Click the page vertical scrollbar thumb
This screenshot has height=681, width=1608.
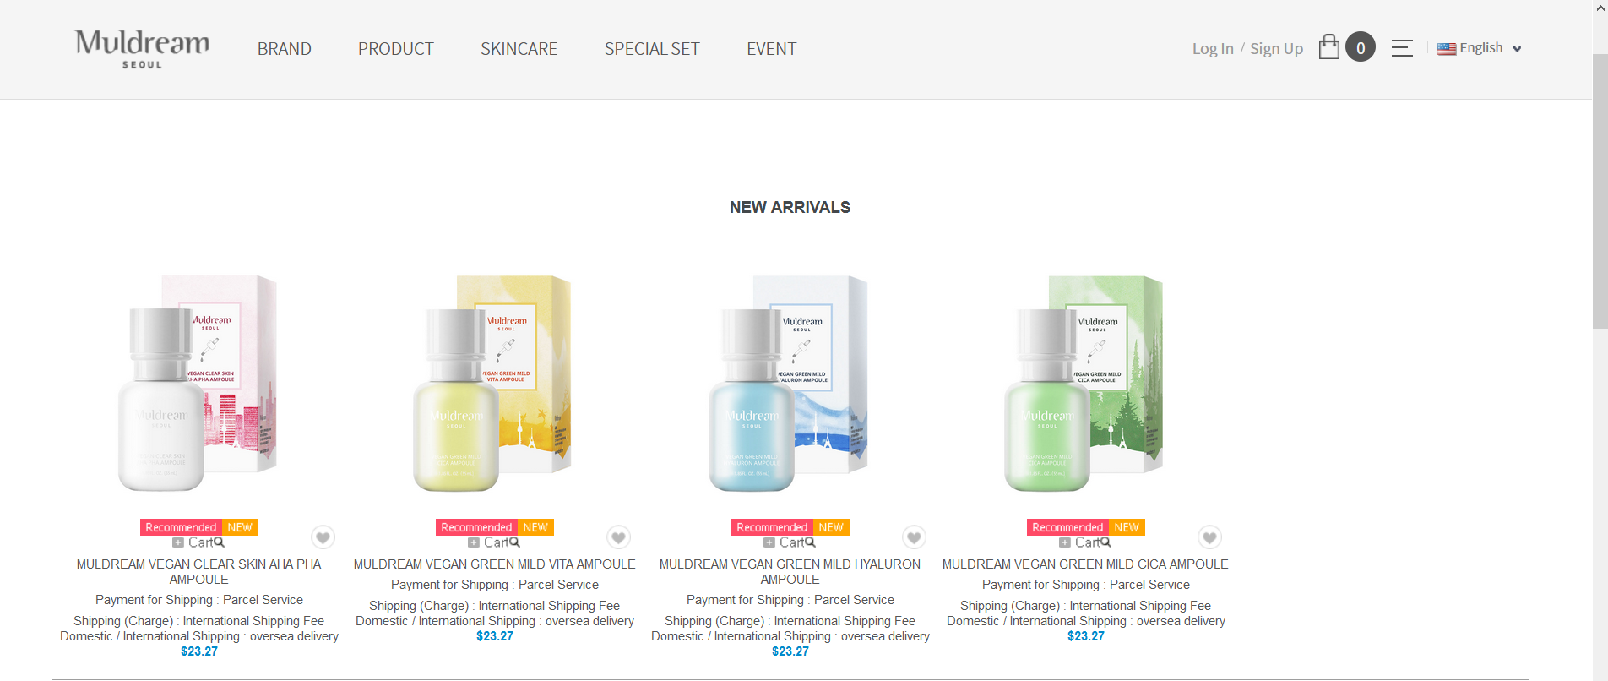click(1600, 190)
